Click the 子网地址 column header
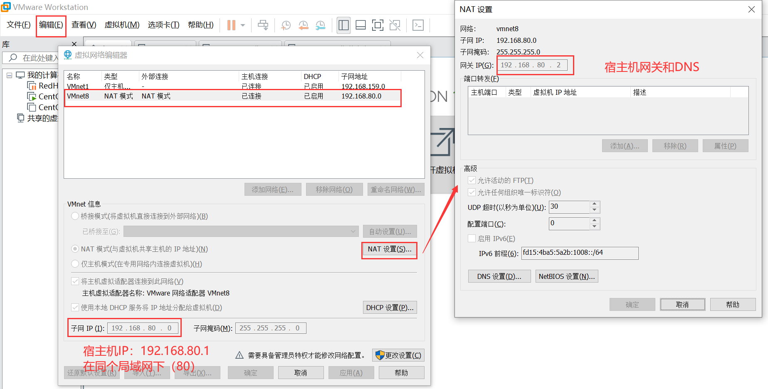 (x=370, y=76)
